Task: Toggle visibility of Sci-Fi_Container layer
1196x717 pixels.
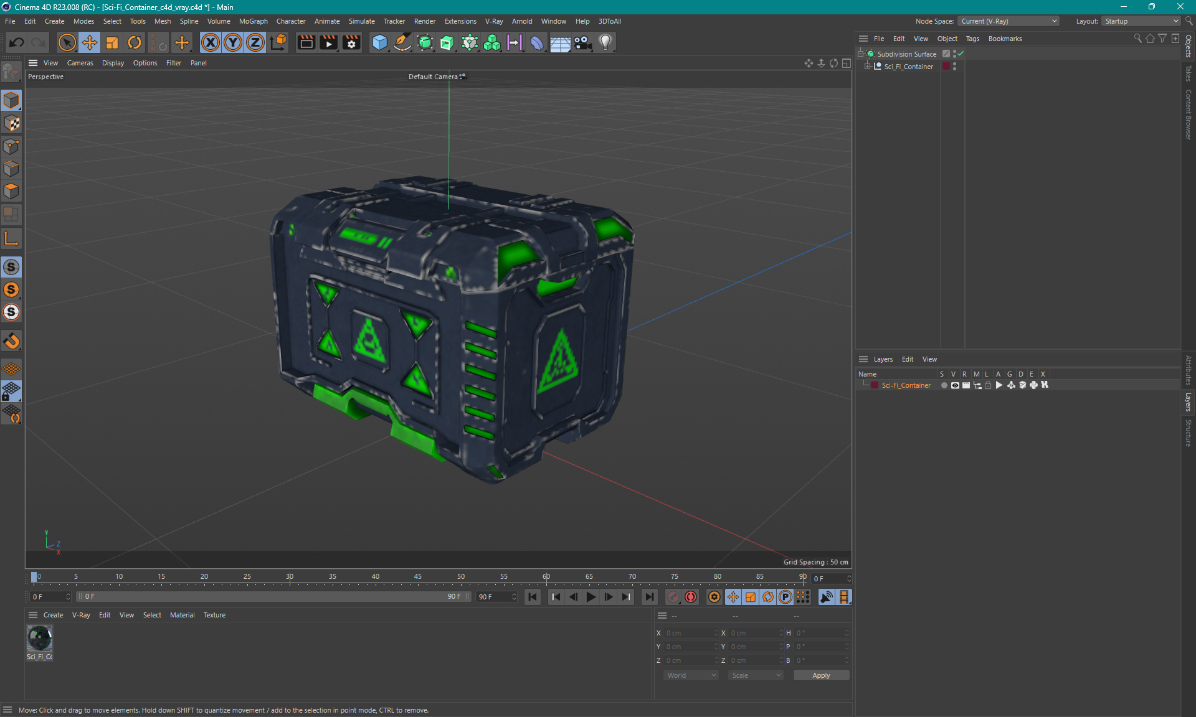Action: tap(954, 385)
